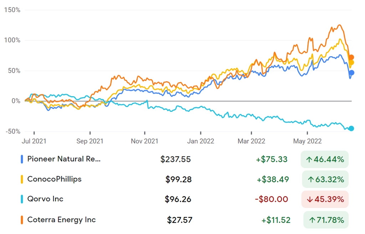Click the $27.57 price value
The width and height of the screenshot is (365, 234).
coord(180,220)
